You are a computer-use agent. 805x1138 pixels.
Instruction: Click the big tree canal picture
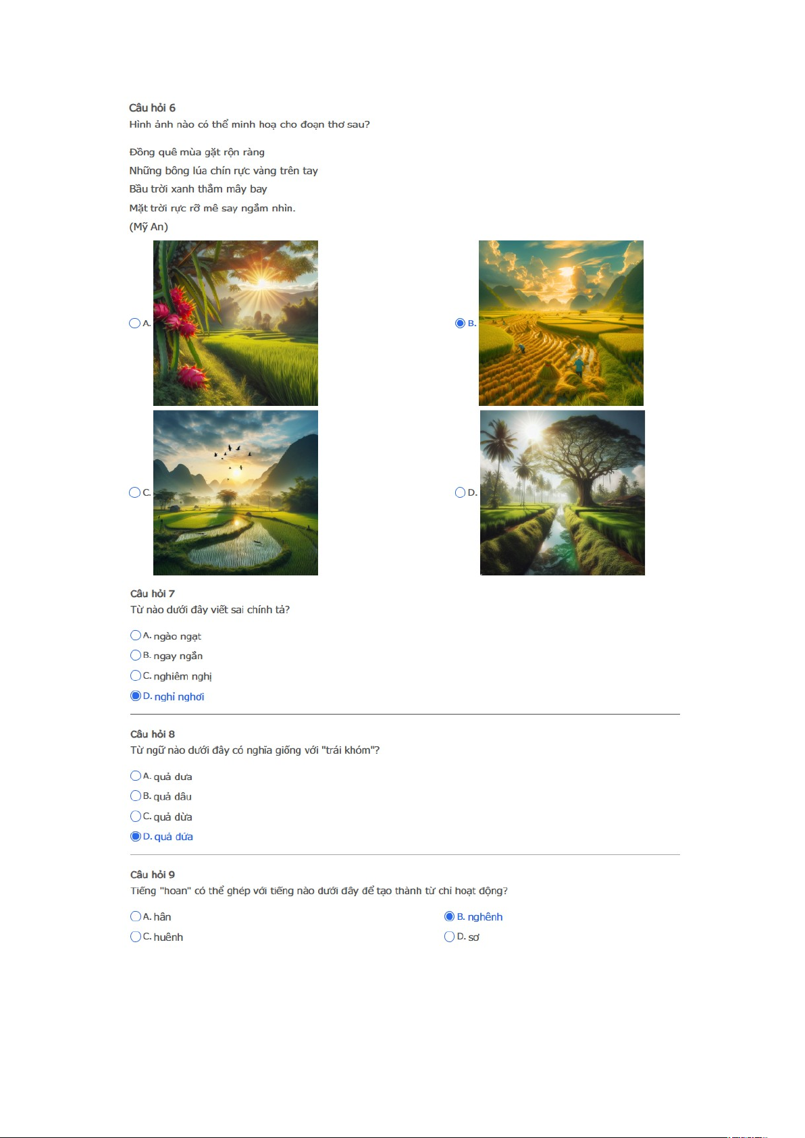[x=563, y=493]
